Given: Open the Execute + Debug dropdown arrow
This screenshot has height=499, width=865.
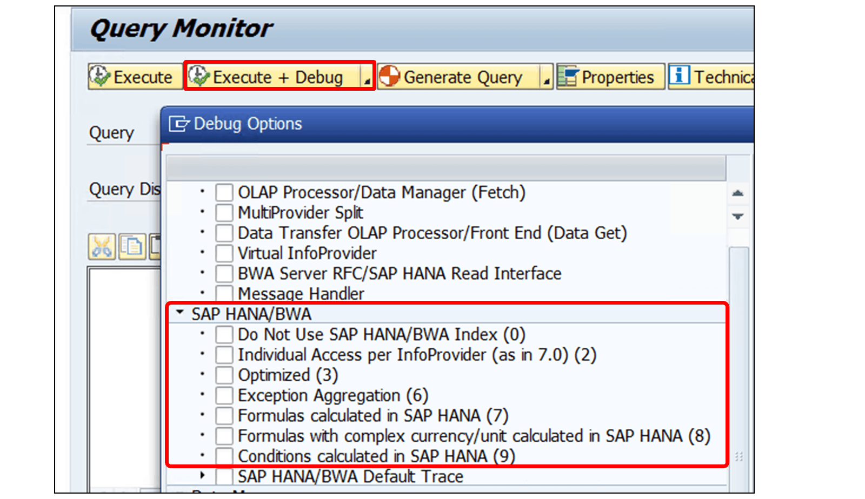Looking at the screenshot, I should pyautogui.click(x=367, y=77).
